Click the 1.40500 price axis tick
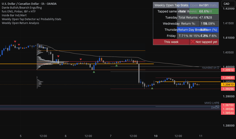Viewport: 236px width, 139px height. point(228,53)
